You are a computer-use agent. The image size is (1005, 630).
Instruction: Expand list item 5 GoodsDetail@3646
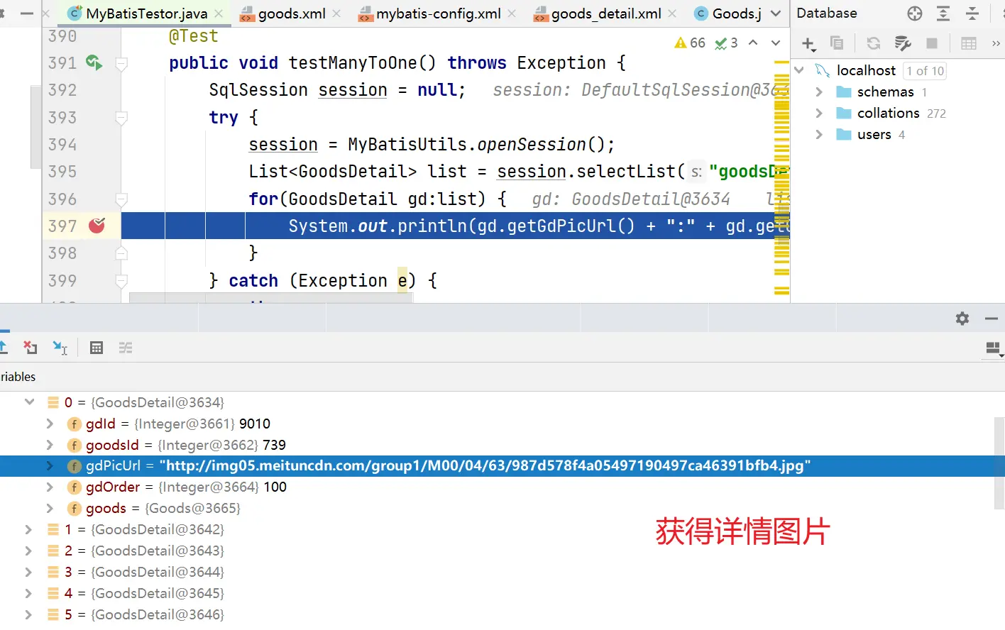(28, 614)
